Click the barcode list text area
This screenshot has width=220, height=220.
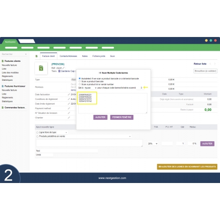tap(113, 103)
